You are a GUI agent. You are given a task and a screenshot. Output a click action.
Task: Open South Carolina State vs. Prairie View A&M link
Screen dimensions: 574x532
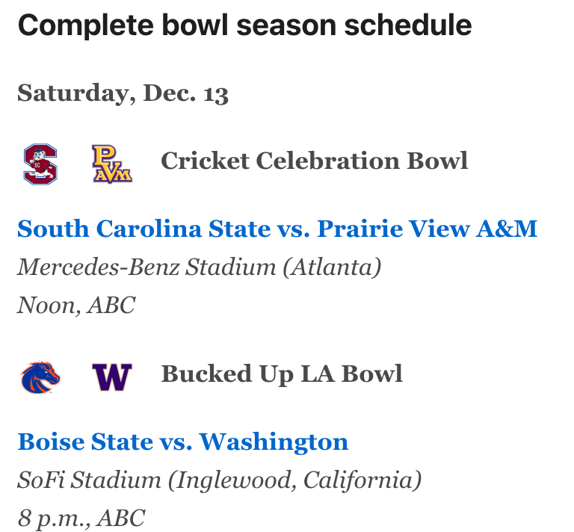coord(277,228)
